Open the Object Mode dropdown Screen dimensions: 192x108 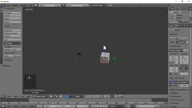pos(41,96)
